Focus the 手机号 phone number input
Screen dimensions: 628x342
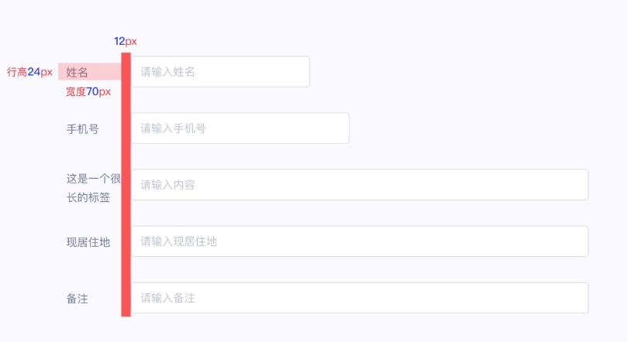(240, 128)
